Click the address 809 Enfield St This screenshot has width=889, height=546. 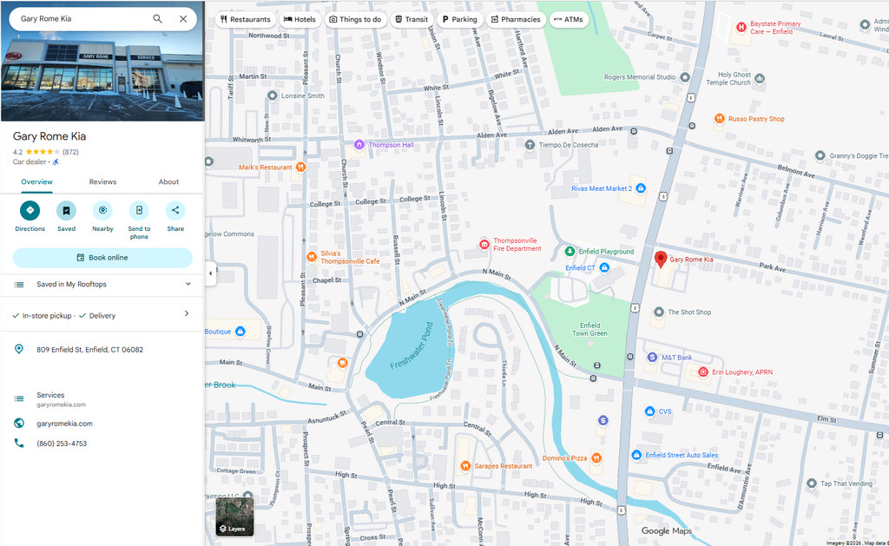tap(89, 349)
